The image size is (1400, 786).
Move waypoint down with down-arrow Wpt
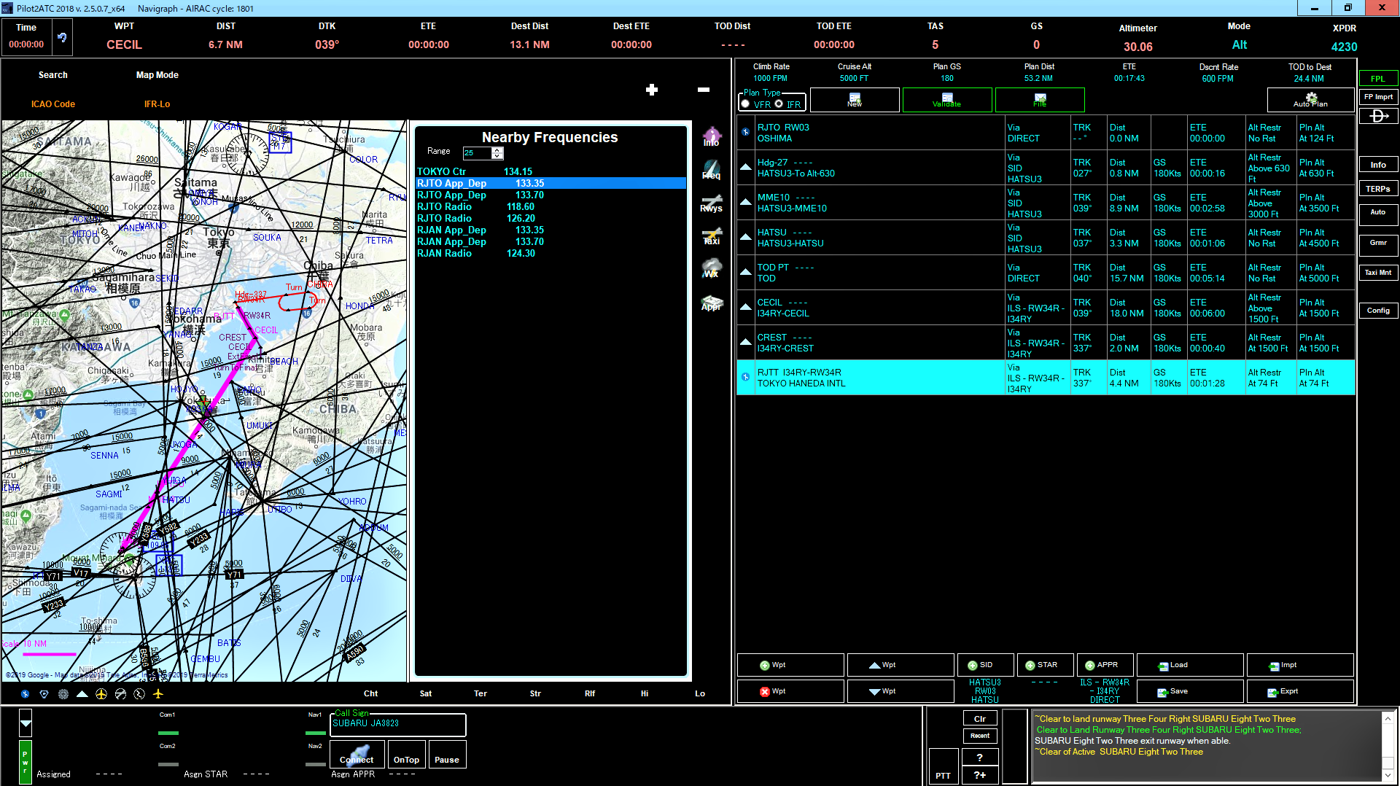point(901,691)
